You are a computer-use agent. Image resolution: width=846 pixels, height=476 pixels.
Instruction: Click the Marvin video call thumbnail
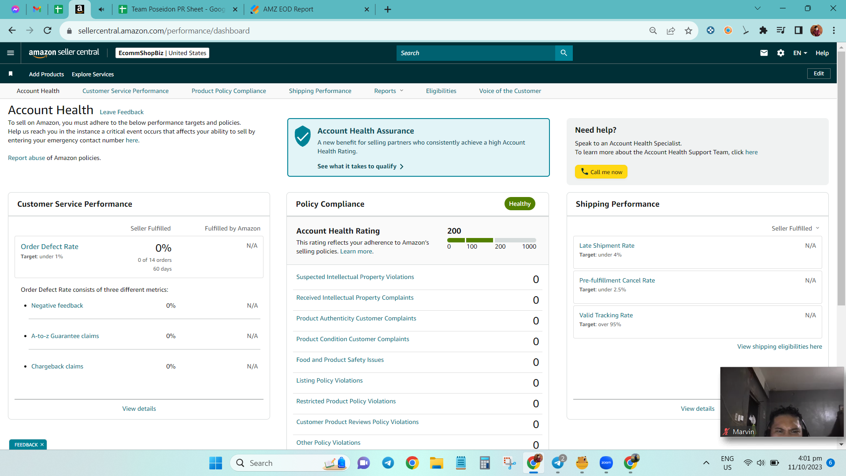(782, 402)
